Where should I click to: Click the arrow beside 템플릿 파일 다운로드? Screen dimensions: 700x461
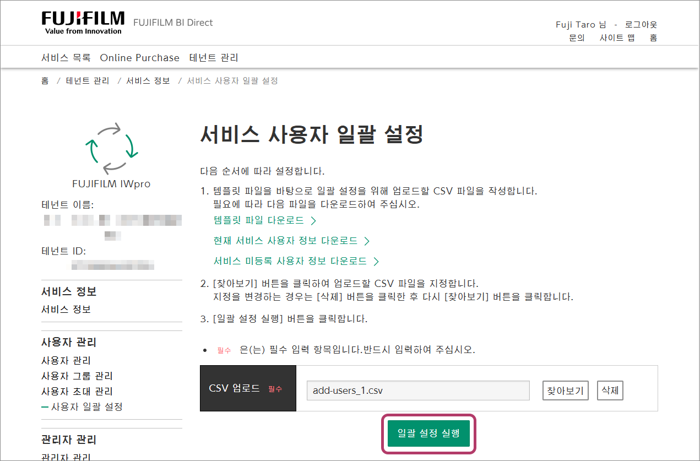(313, 221)
